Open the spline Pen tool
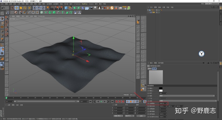Screen dimensions: 222x120 [70, 8]
